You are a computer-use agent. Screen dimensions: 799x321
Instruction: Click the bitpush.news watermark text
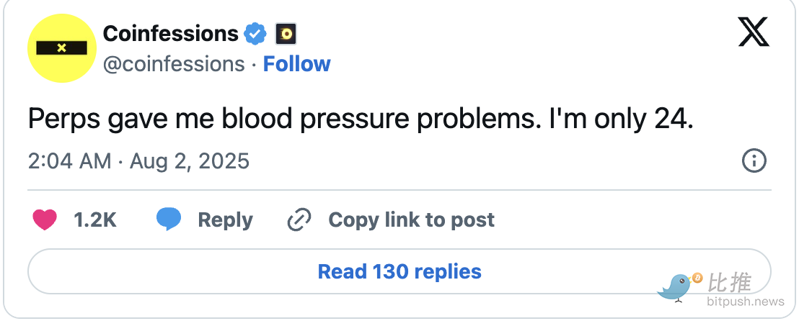click(x=746, y=300)
